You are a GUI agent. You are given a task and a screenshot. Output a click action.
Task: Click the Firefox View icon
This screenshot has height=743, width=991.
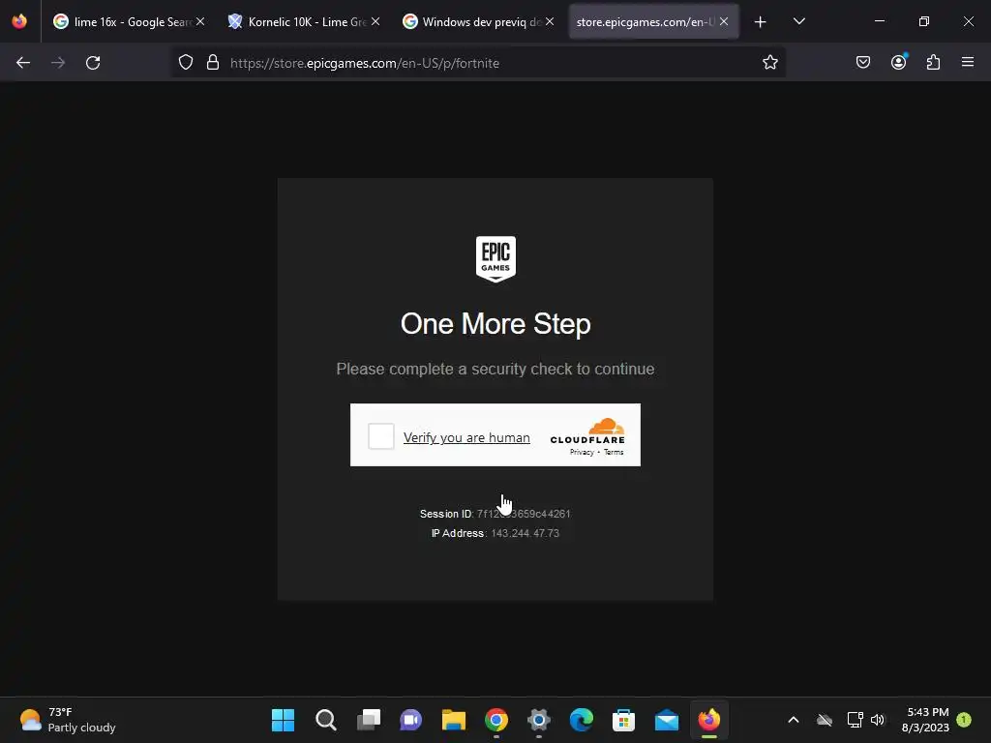coord(19,21)
